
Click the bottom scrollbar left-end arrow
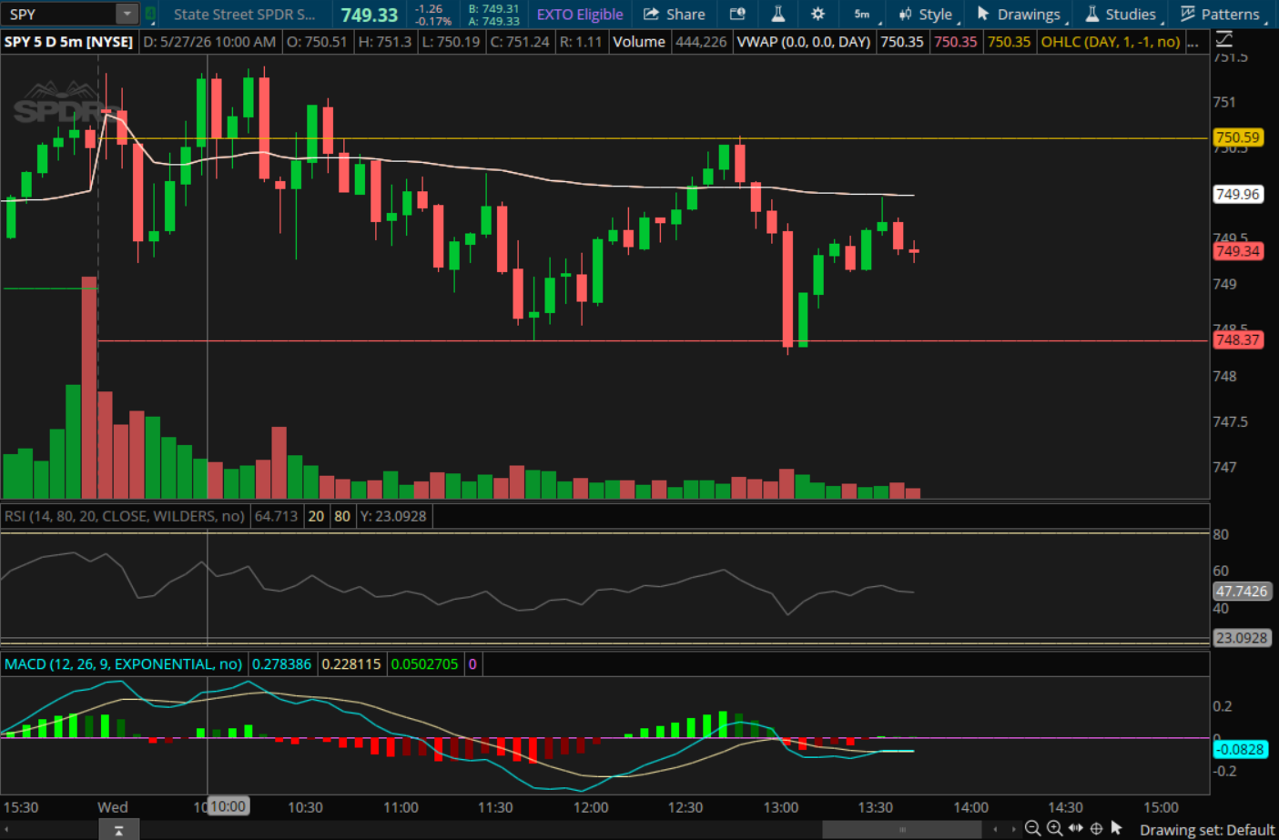(x=5, y=829)
